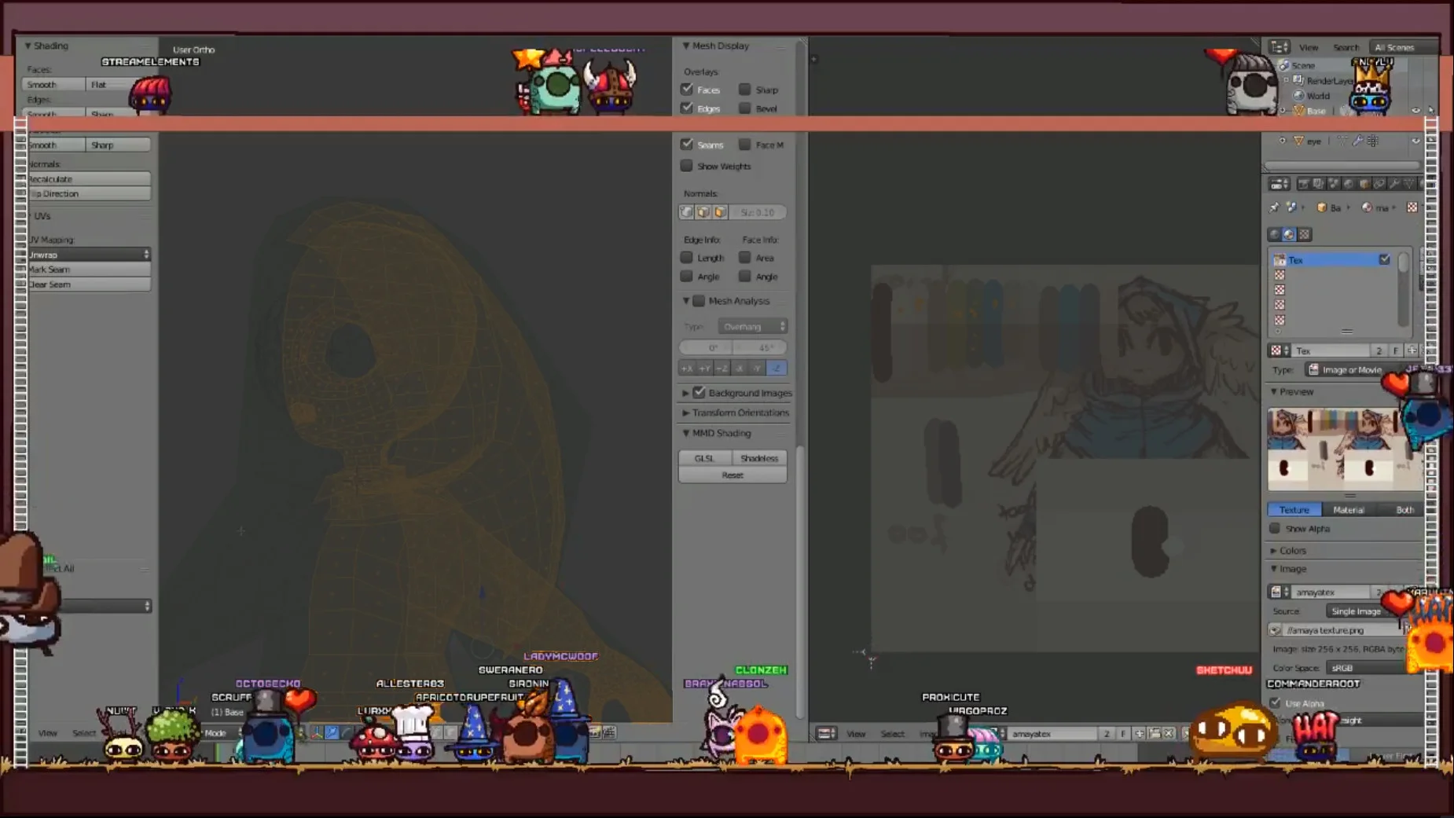Display face normals icon

pyautogui.click(x=720, y=212)
